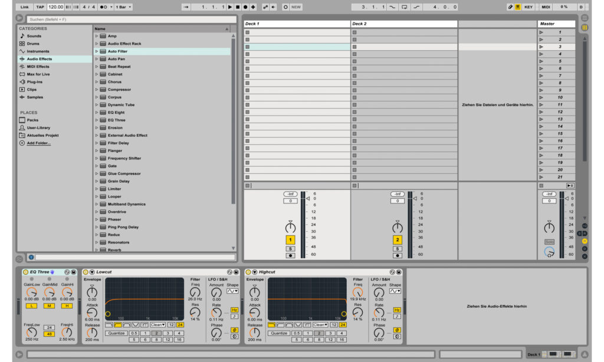The height and width of the screenshot is (362, 604).
Task: Toggle the KEY map mode button
Action: [528, 7]
